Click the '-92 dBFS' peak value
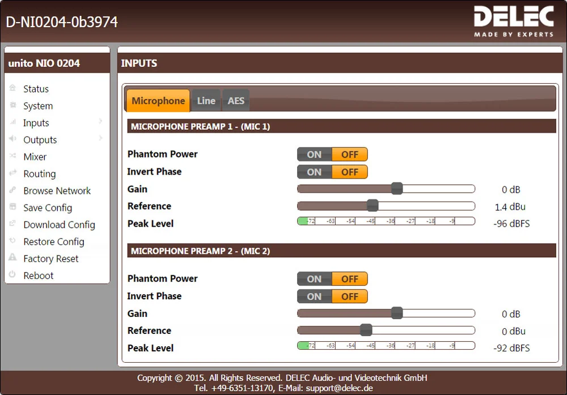567x395 pixels. (511, 349)
